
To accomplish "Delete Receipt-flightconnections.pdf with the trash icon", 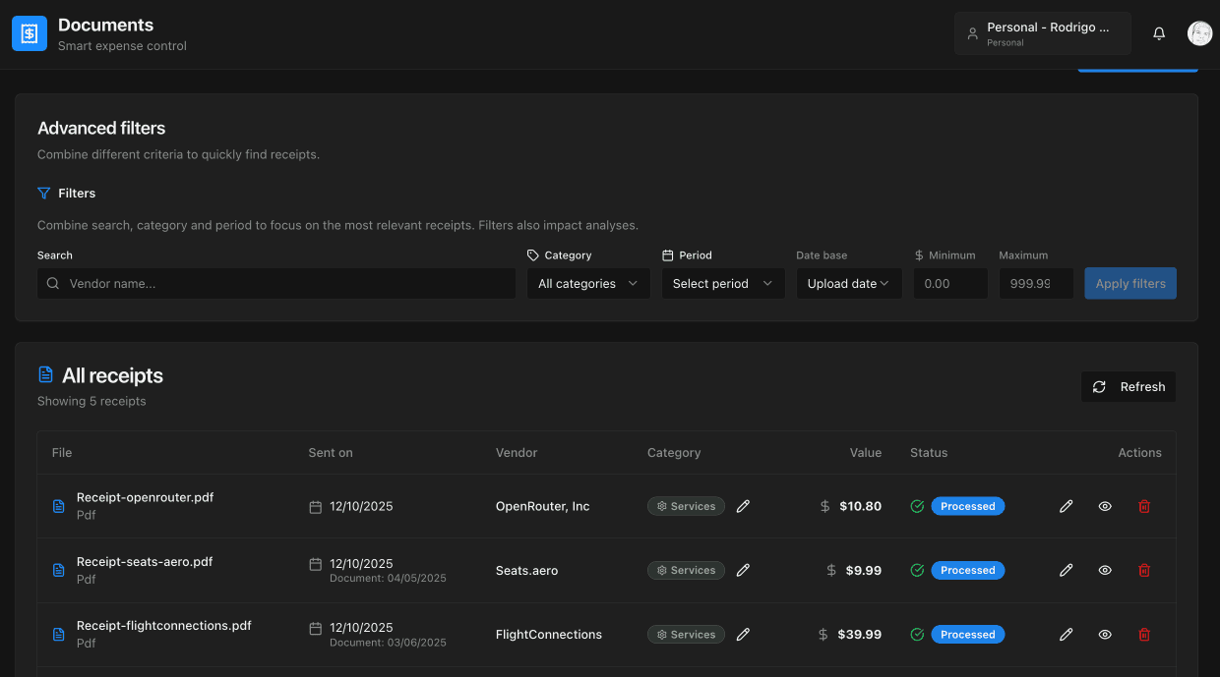I will pyautogui.click(x=1144, y=634).
